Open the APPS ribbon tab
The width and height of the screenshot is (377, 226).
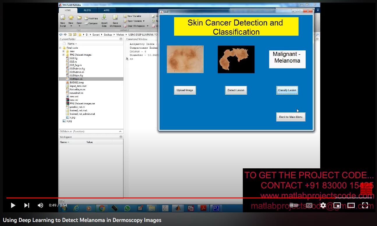107,10
